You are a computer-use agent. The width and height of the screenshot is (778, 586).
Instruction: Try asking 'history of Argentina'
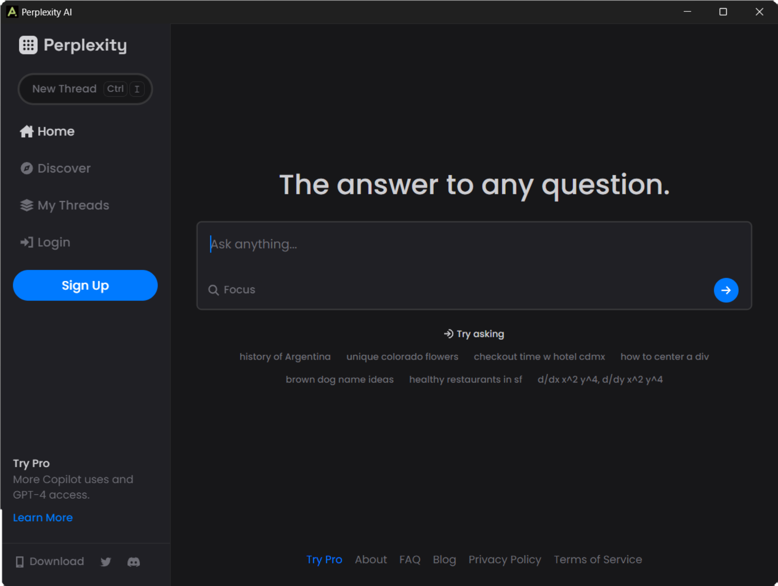(285, 357)
